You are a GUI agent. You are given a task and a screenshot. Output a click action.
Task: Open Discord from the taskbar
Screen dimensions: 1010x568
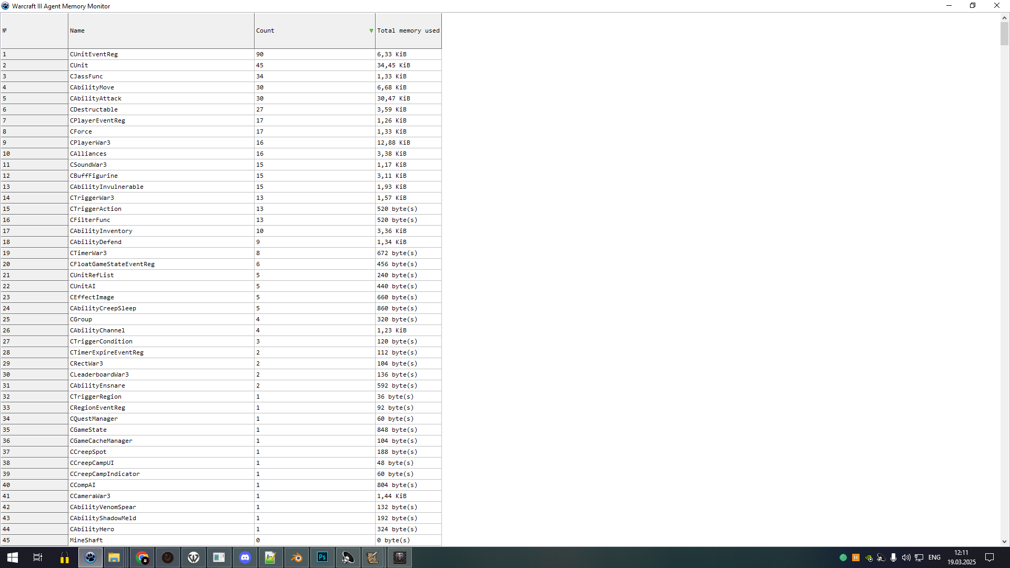pyautogui.click(x=245, y=557)
